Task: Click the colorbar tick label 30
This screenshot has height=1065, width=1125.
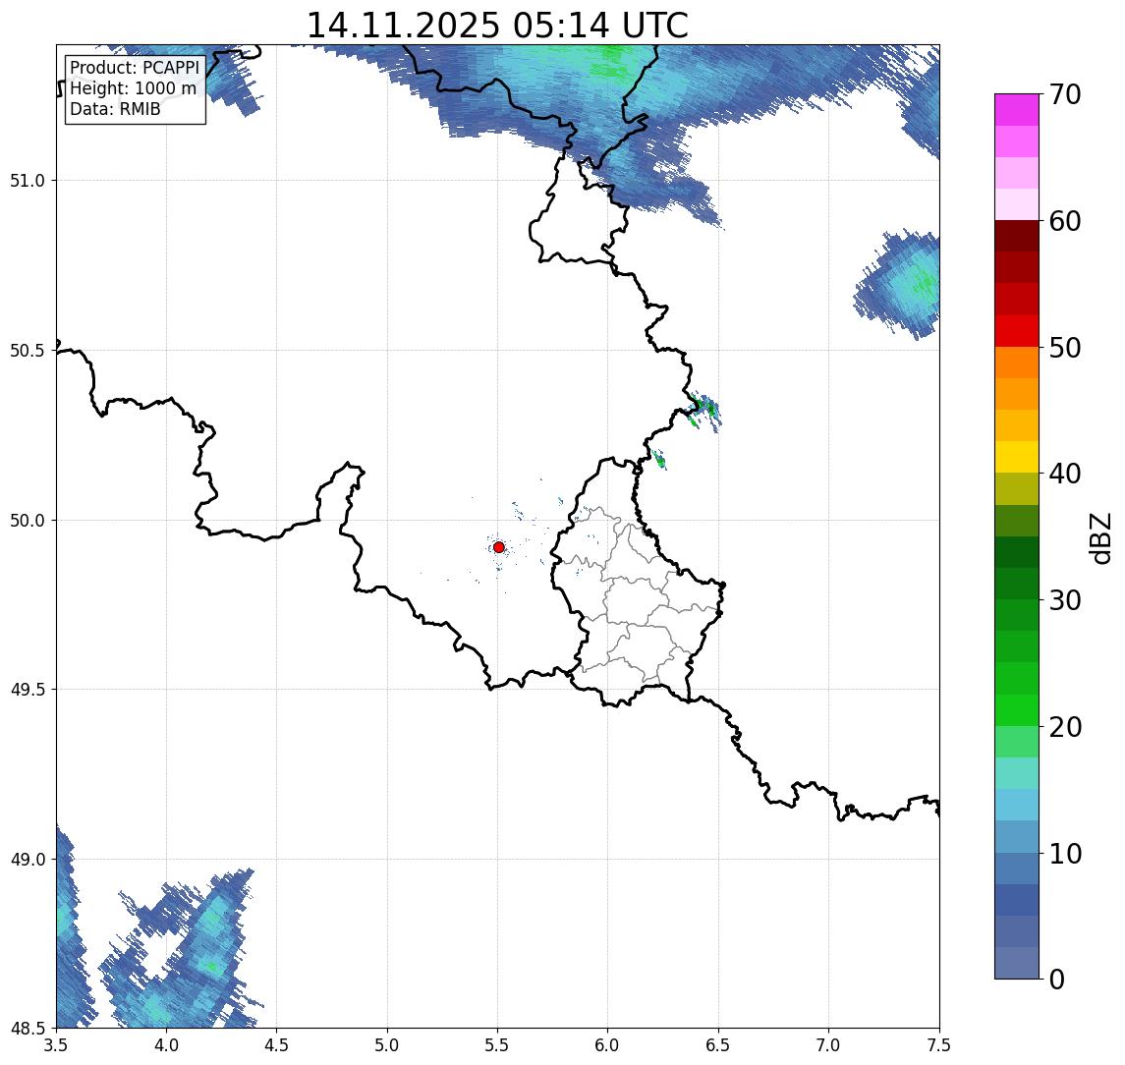Action: [x=1065, y=600]
